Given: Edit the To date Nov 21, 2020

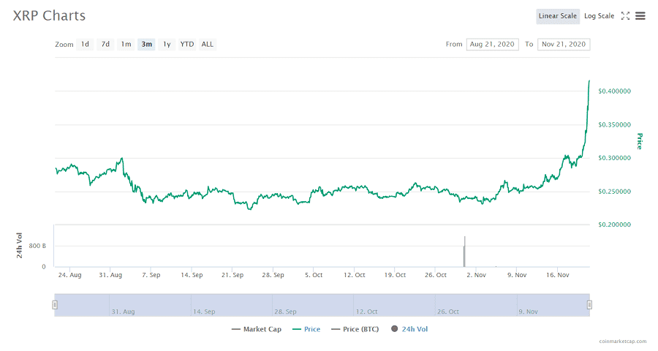Looking at the screenshot, I should pos(564,44).
